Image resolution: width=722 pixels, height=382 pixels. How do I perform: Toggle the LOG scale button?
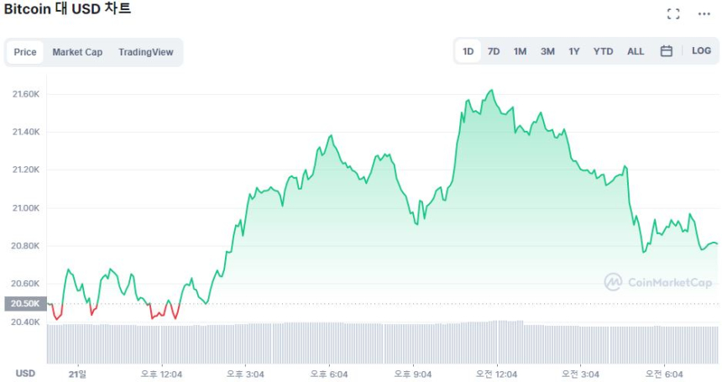click(x=701, y=51)
